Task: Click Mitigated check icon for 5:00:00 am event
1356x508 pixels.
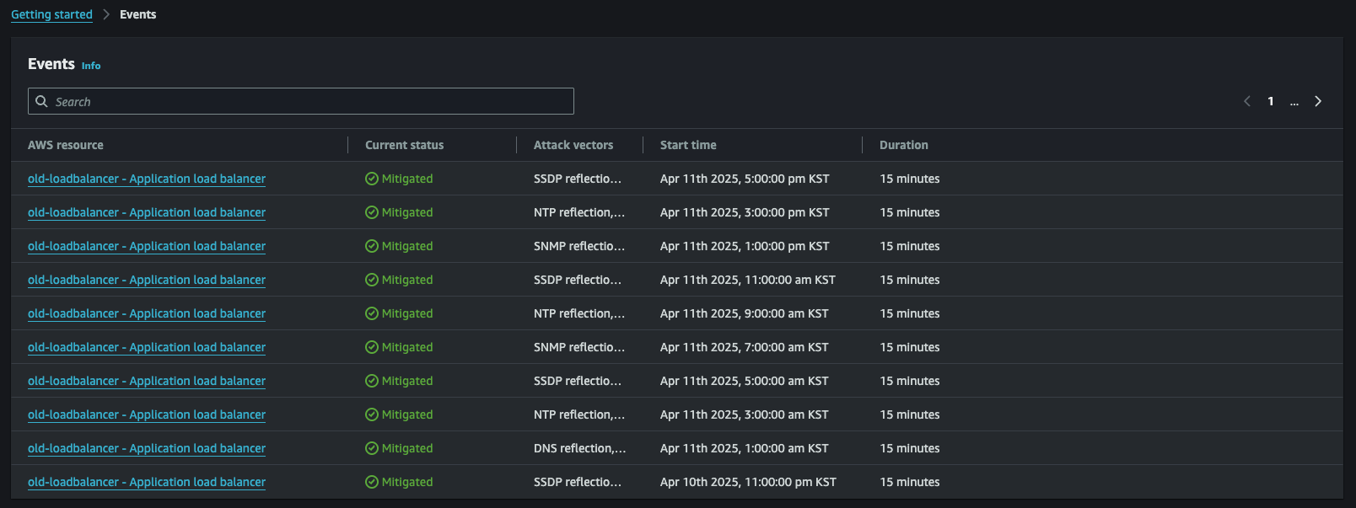Action: (x=372, y=381)
